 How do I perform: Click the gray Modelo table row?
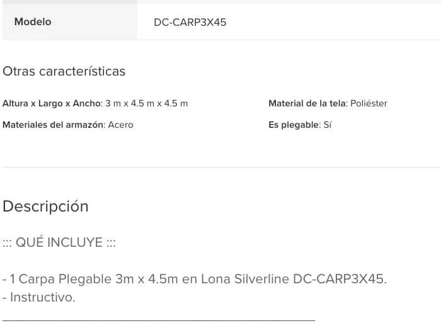pyautogui.click(x=222, y=21)
